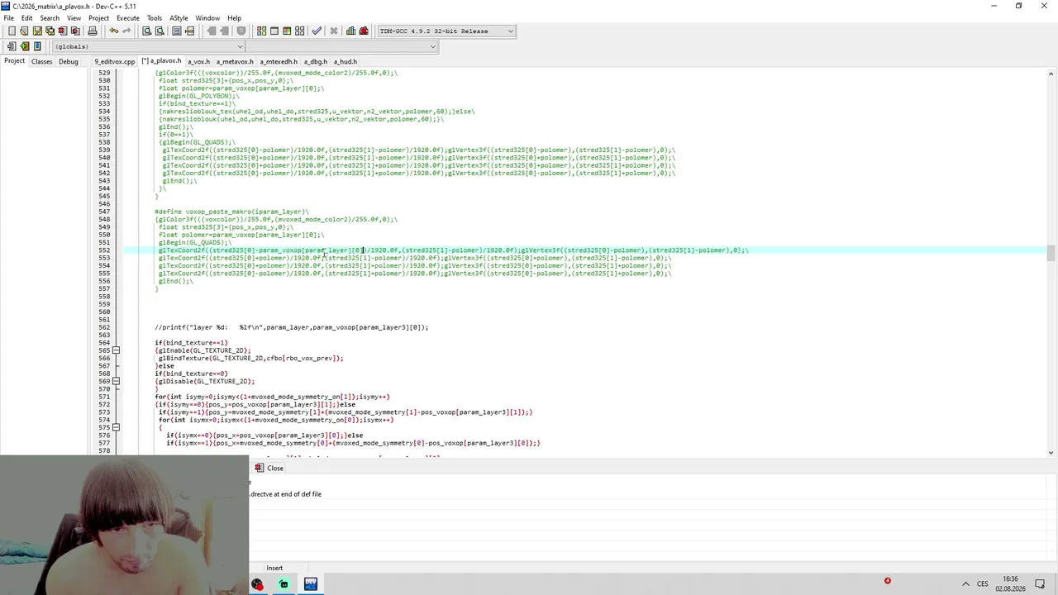Open the (globals) scope dropdown
This screenshot has height=595, width=1058.
[x=148, y=46]
